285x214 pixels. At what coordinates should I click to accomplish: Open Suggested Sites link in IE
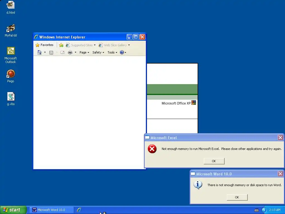pyautogui.click(x=79, y=45)
